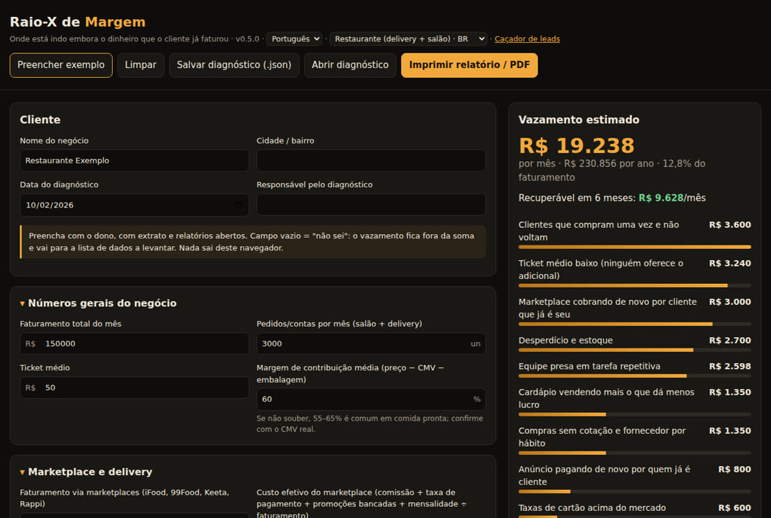Click the 'R$ 2.700' value
The height and width of the screenshot is (518, 771).
coord(730,341)
